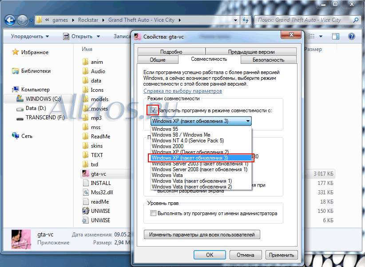Choose Windows 98 / Windows Me option
This screenshot has width=365, height=267.
point(201,135)
